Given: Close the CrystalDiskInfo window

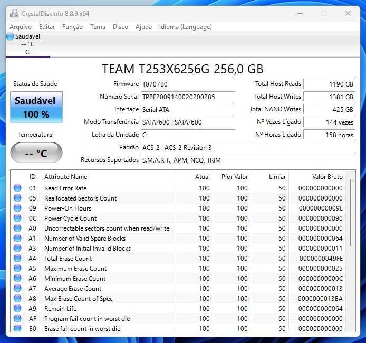Looking at the screenshot, I should pos(348,13).
